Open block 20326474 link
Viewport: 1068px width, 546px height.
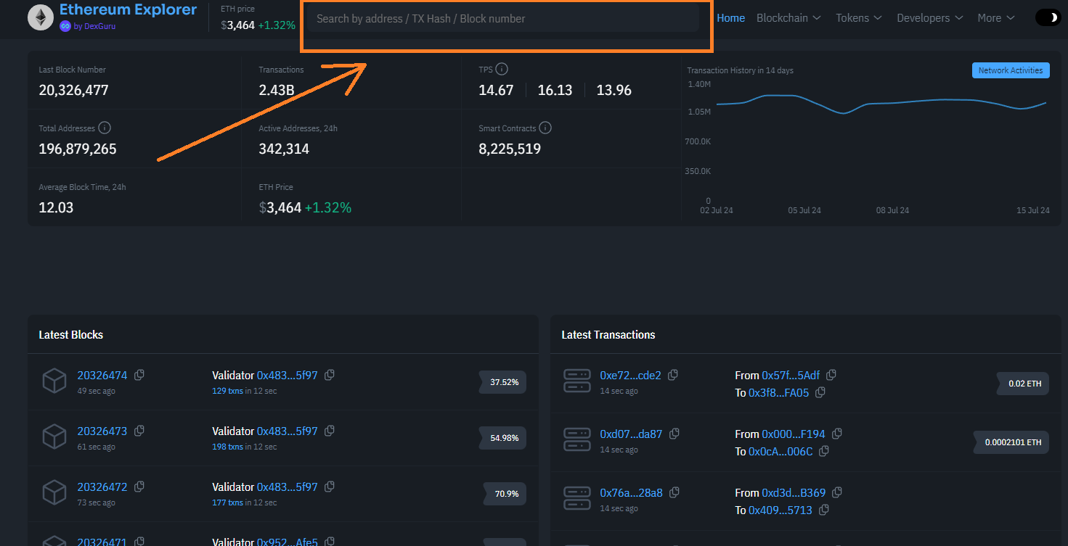[x=102, y=376]
